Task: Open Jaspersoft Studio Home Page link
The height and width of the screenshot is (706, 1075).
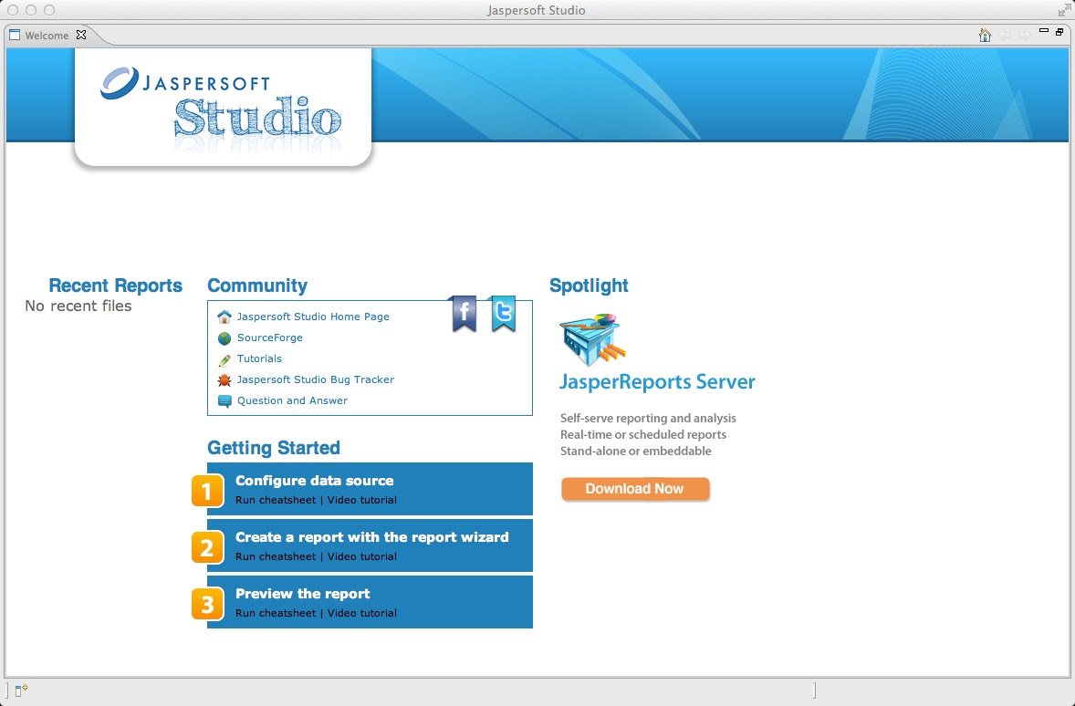Action: click(313, 317)
